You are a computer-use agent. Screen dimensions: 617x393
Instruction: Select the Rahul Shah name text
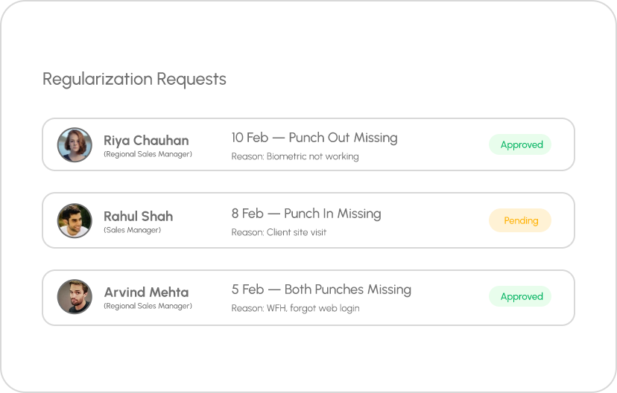click(x=138, y=217)
